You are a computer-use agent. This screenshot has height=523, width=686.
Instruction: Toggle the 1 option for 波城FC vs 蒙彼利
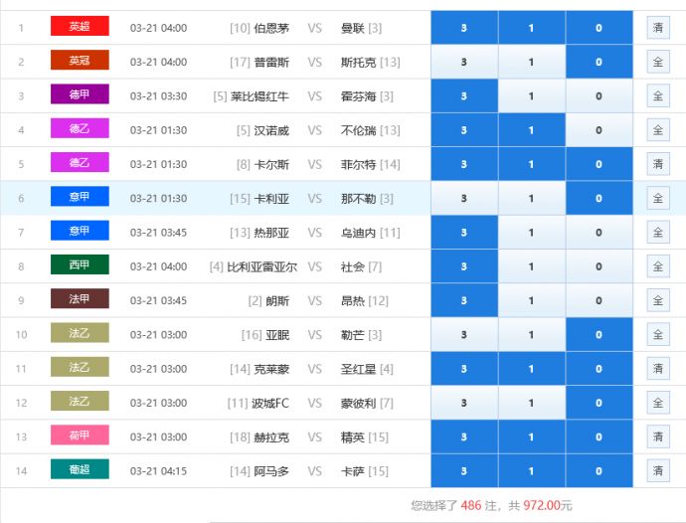click(531, 403)
